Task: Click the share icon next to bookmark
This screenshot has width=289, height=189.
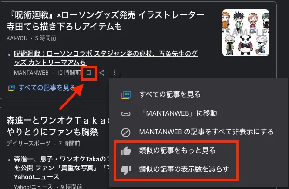Action: pyautogui.click(x=102, y=73)
